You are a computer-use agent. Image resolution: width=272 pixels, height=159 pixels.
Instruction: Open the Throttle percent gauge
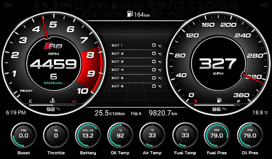[56, 135]
